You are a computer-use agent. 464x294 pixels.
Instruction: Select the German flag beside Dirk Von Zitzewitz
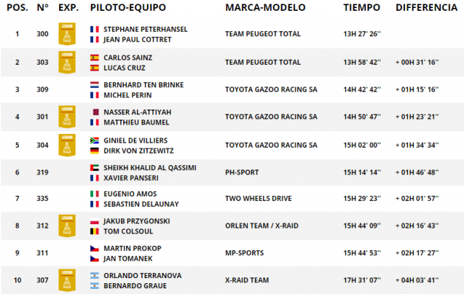pyautogui.click(x=94, y=151)
